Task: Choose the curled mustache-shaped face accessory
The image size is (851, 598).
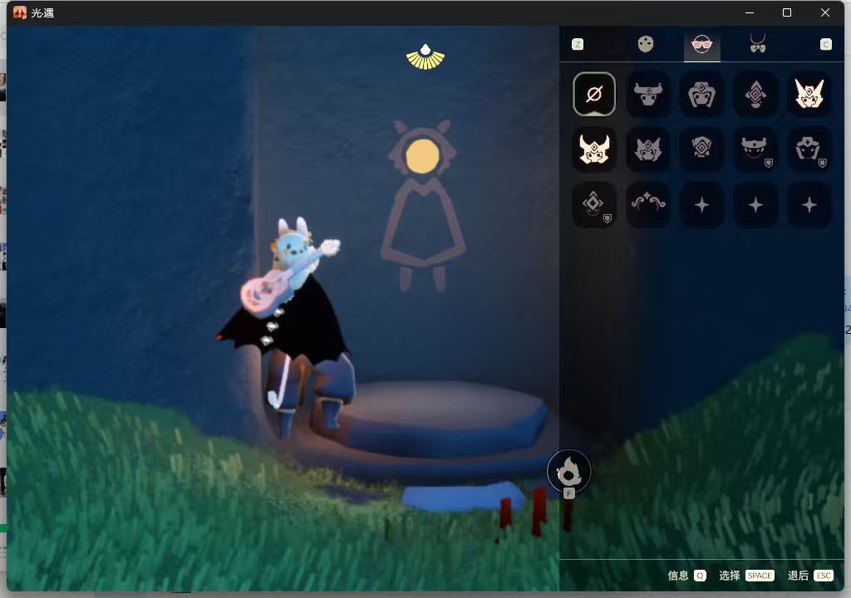Action: [x=647, y=204]
